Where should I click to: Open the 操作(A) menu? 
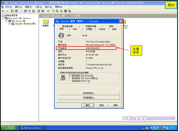(x=19, y=7)
